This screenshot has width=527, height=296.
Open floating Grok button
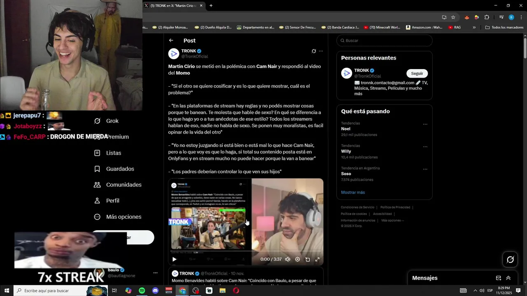click(510, 259)
